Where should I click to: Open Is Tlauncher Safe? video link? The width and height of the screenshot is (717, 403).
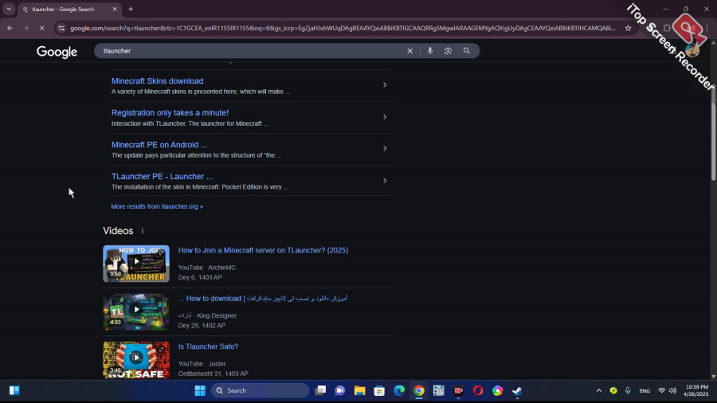pos(208,346)
